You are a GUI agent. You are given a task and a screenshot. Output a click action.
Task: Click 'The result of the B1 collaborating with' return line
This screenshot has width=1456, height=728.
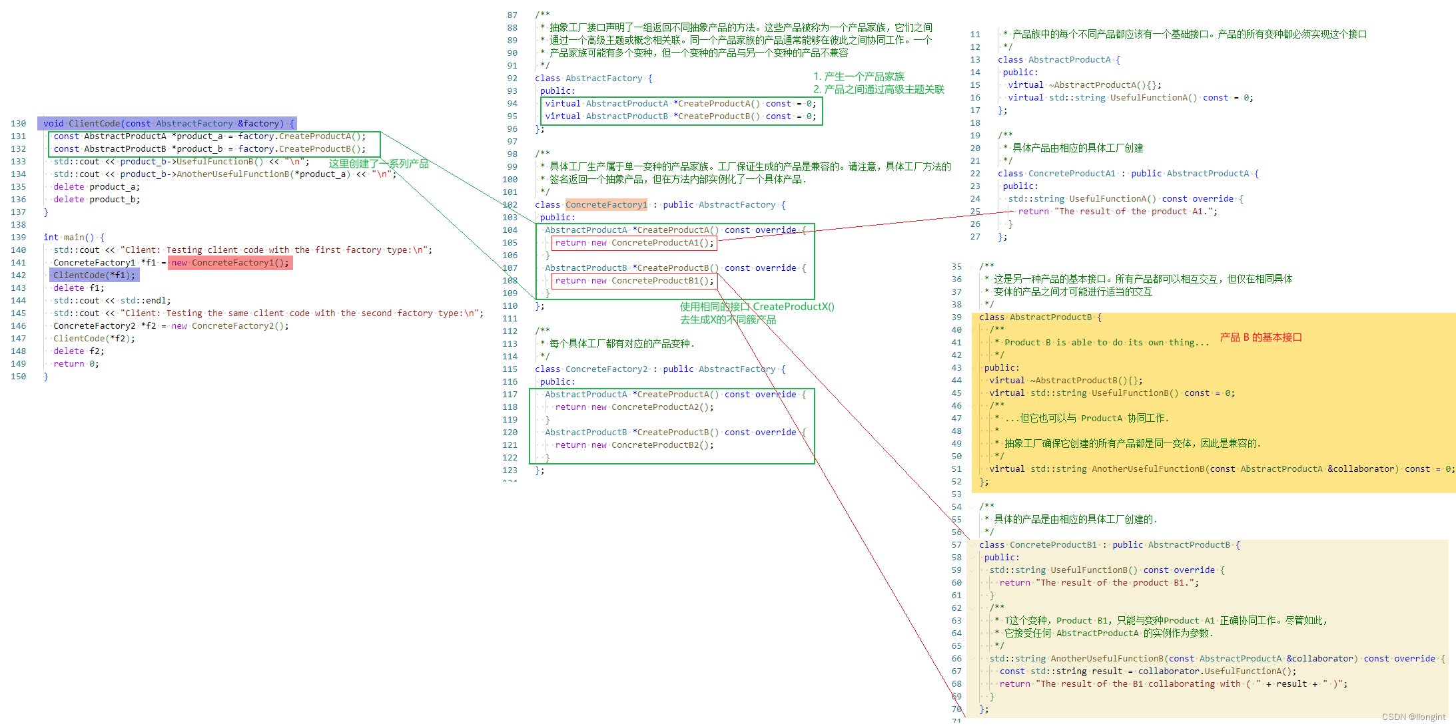point(1173,684)
